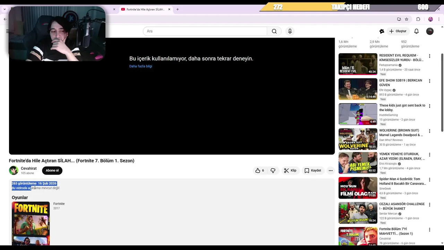Screen dimensions: 444x250
Task: Click 263 görüntüleme 16 Şub 2026 text
Action: point(34,183)
